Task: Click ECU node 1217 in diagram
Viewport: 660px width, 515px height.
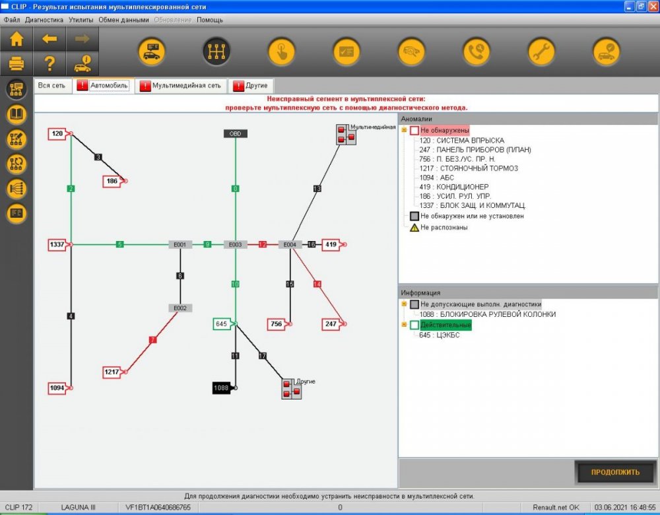Action: (x=112, y=372)
